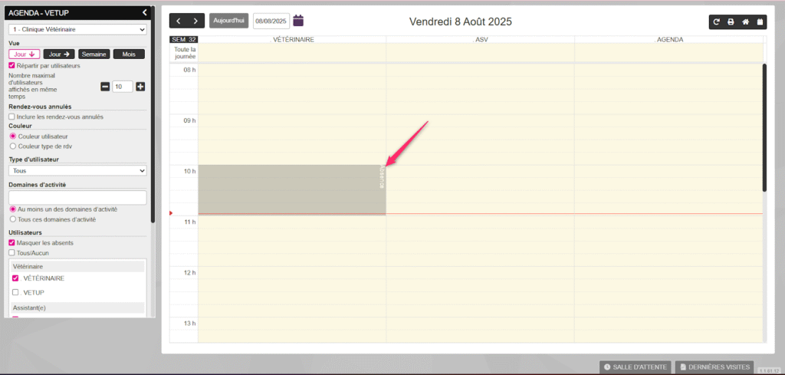
Task: Click the refresh agenda icon
Action: click(716, 21)
